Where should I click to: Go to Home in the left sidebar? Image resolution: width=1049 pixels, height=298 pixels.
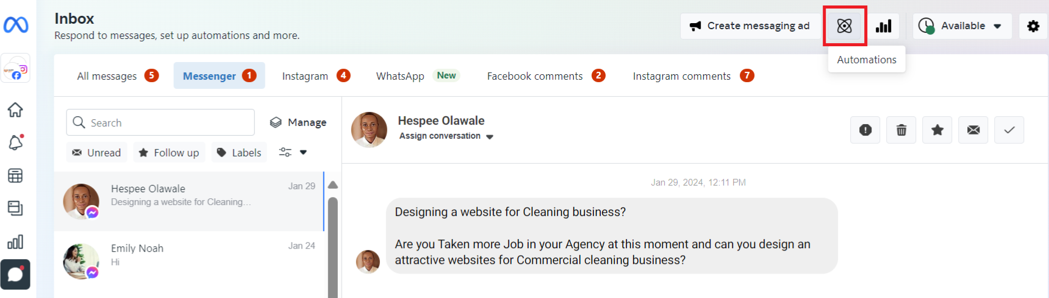pos(15,110)
